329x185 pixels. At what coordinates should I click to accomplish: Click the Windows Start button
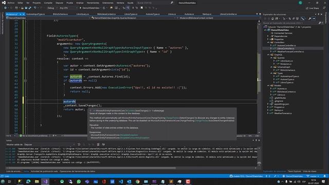3,181
